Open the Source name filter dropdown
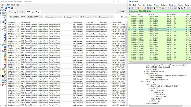Screen dimensions: 191x107 pyautogui.click(x=53, y=17)
